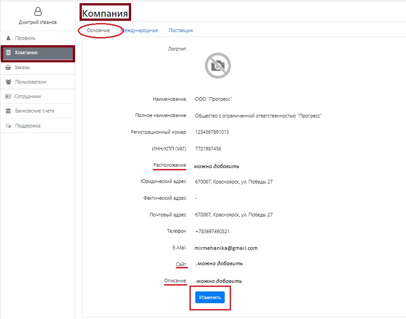Click the bank icon next to Банковские счета

pos(8,111)
